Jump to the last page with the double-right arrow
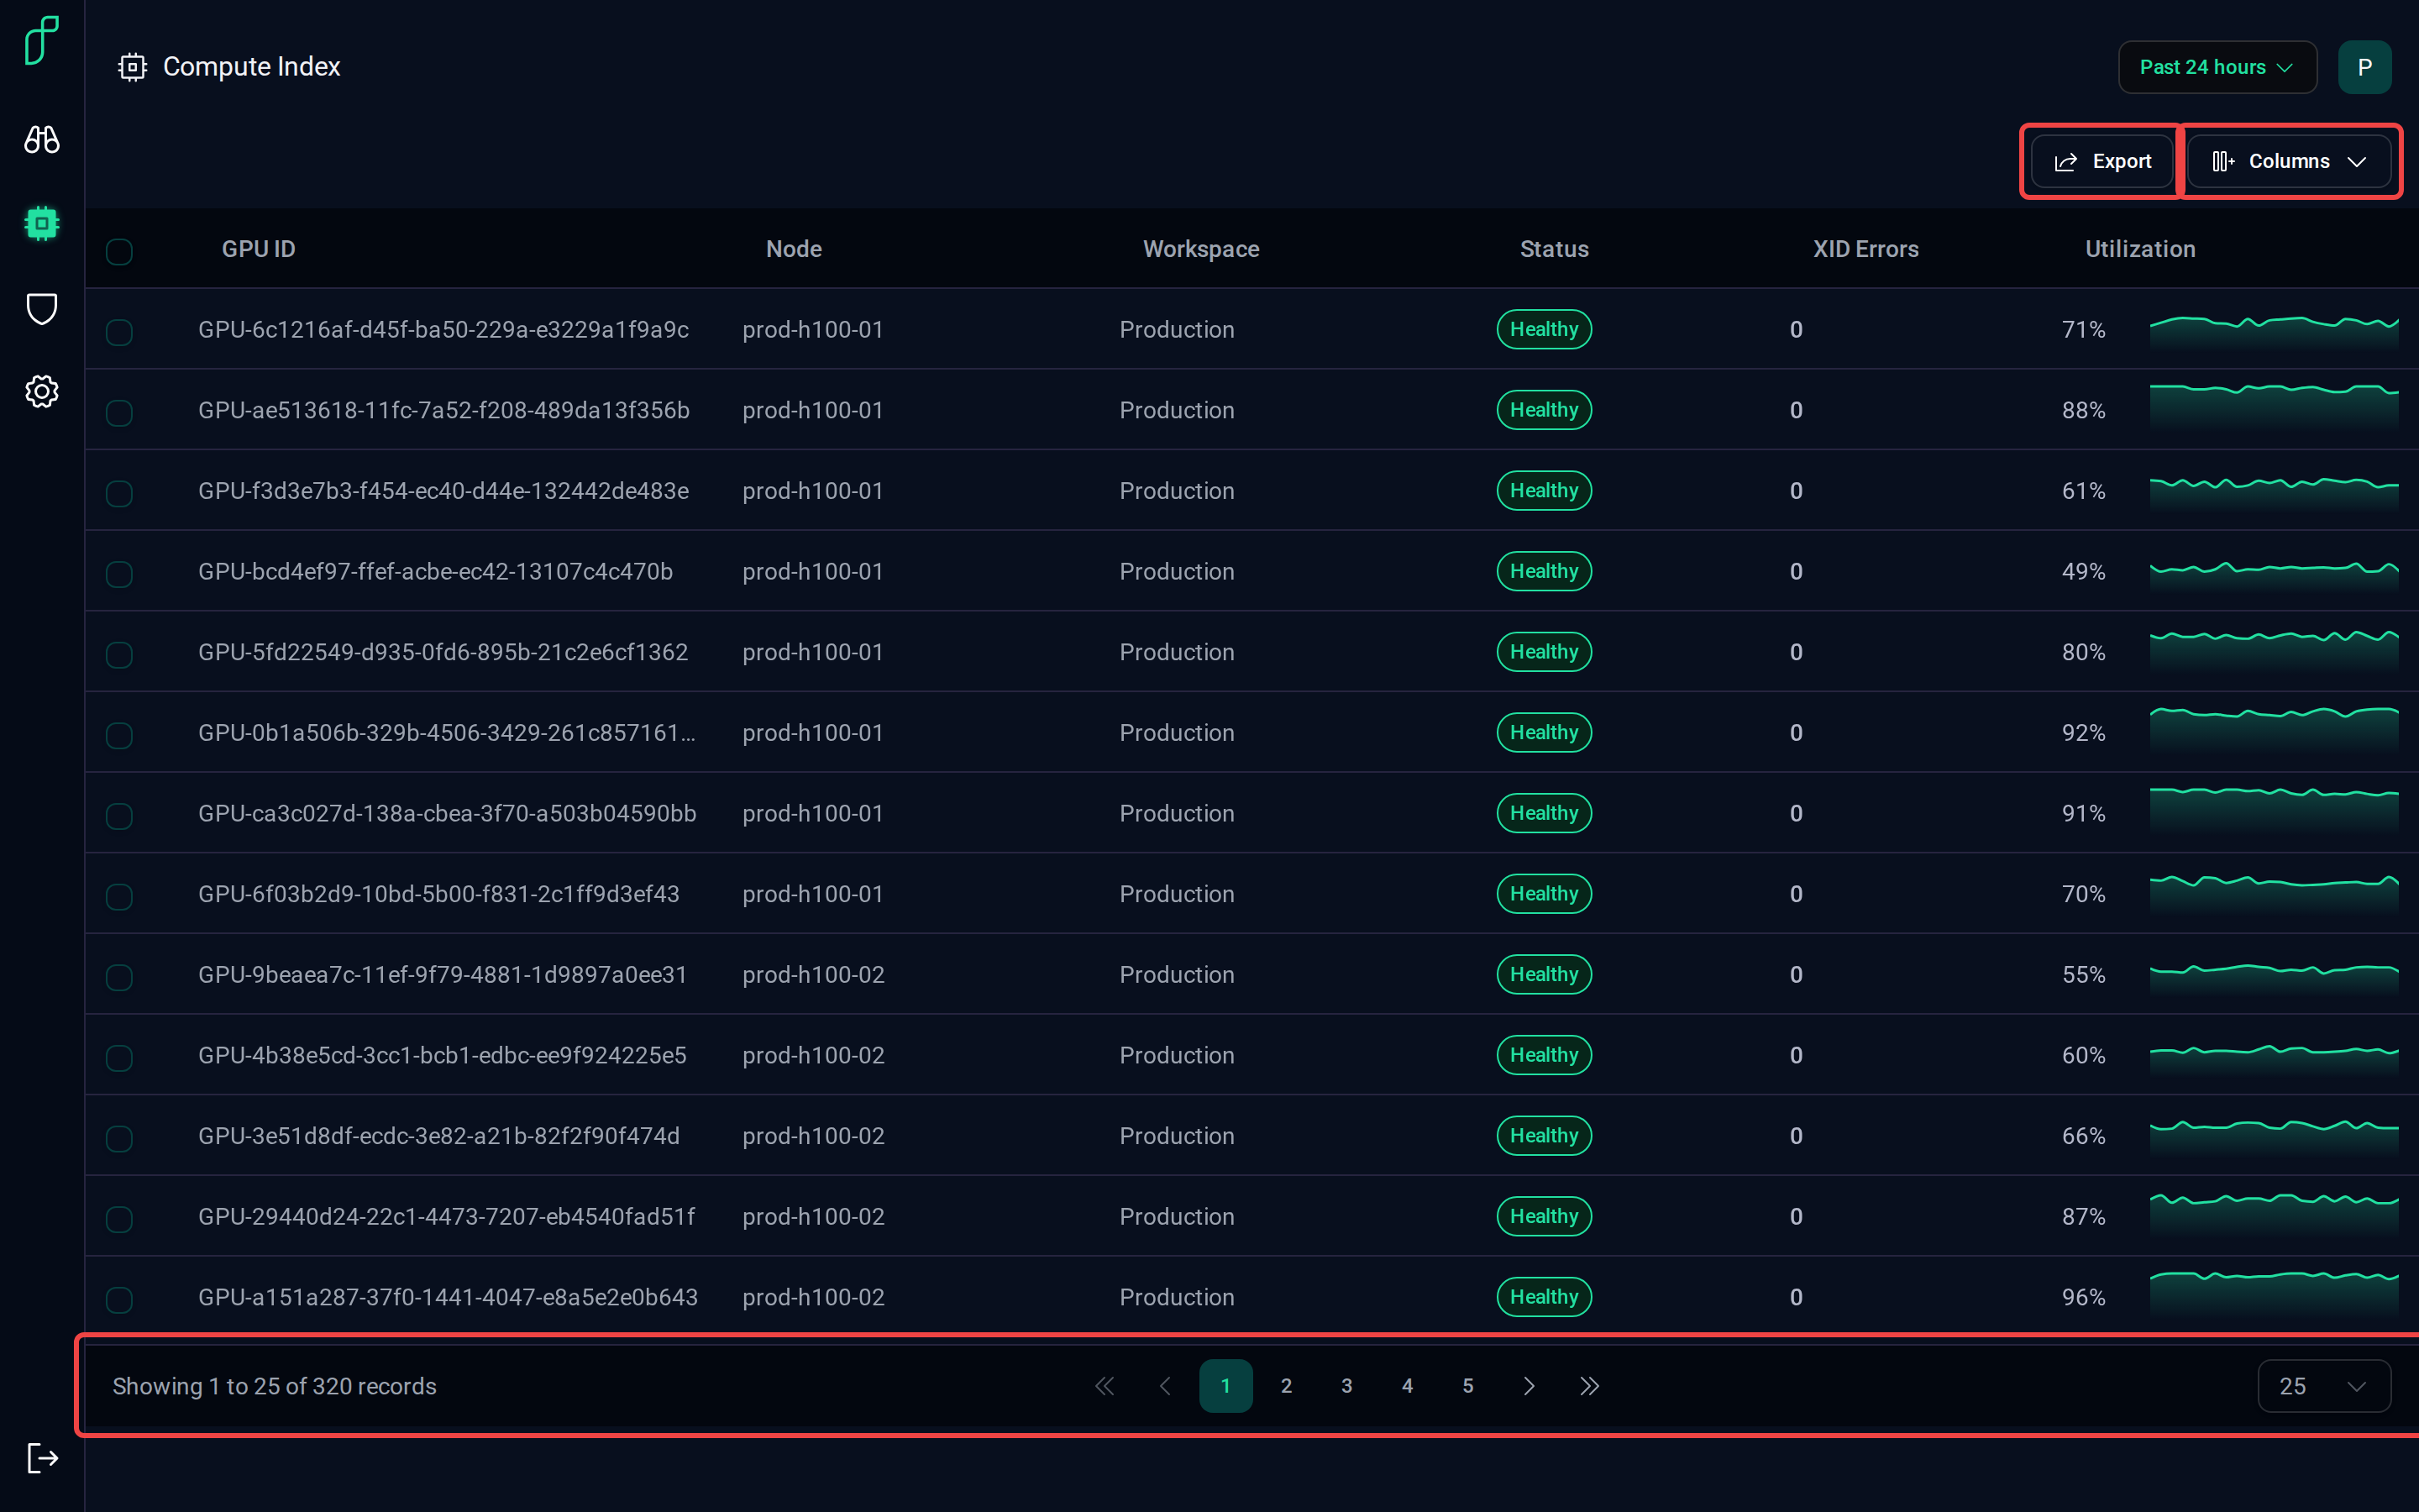Image resolution: width=2419 pixels, height=1512 pixels. pos(1589,1386)
